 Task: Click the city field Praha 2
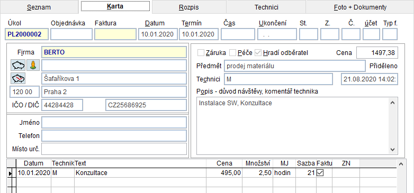click(114, 92)
